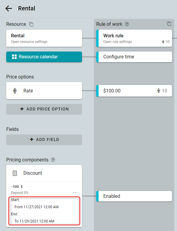Viewport: 177px width, 231px height.
Task: Edit the $100.00 rate price cell
Action: pyautogui.click(x=134, y=91)
